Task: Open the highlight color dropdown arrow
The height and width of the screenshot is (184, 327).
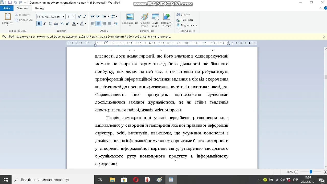Action: (x=85, y=24)
